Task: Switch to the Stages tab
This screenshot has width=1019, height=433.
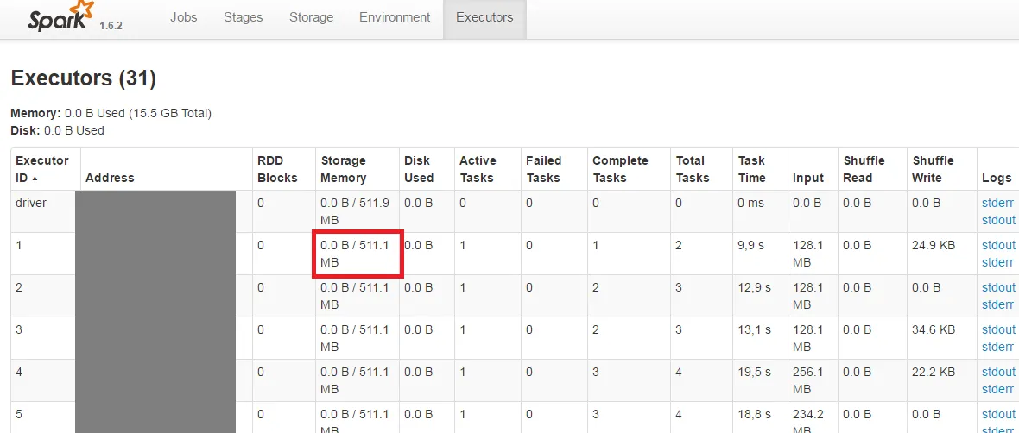Action: point(243,17)
